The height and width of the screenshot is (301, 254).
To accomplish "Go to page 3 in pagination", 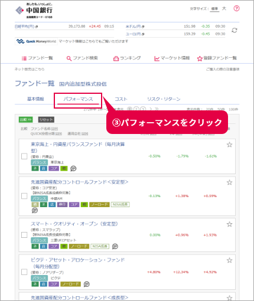I will 143,109.
